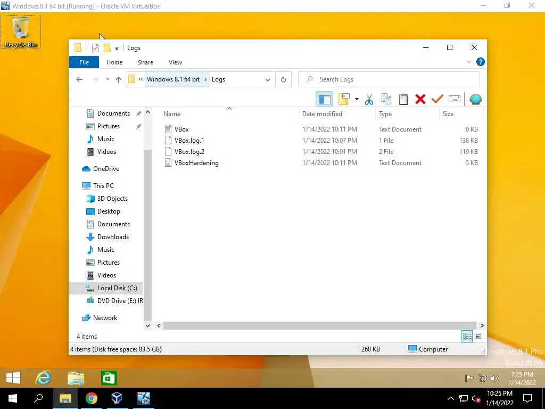Open guest Internet Explorer taskbar icon
The height and width of the screenshot is (409, 545).
[x=43, y=378]
